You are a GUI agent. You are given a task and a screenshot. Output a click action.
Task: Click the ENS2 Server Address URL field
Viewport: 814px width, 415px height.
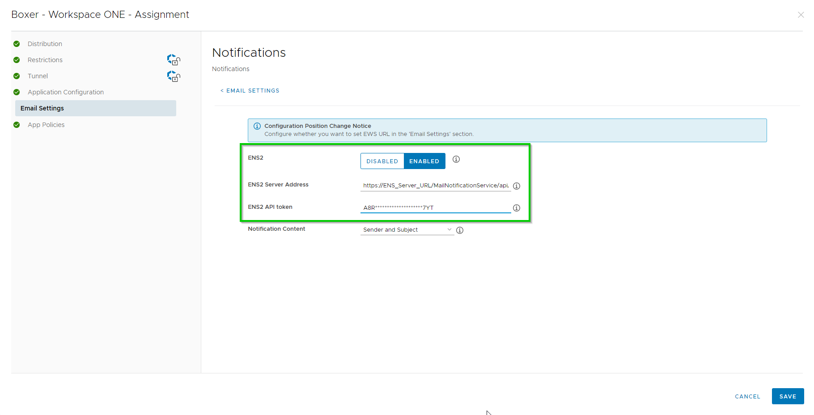tap(435, 185)
